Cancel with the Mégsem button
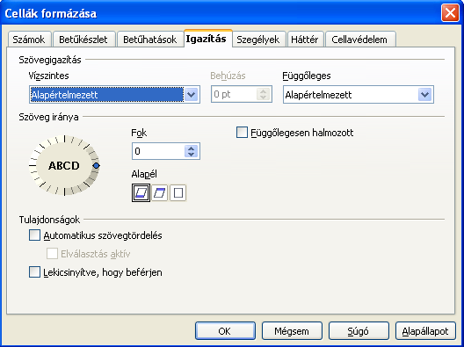 coord(292,331)
